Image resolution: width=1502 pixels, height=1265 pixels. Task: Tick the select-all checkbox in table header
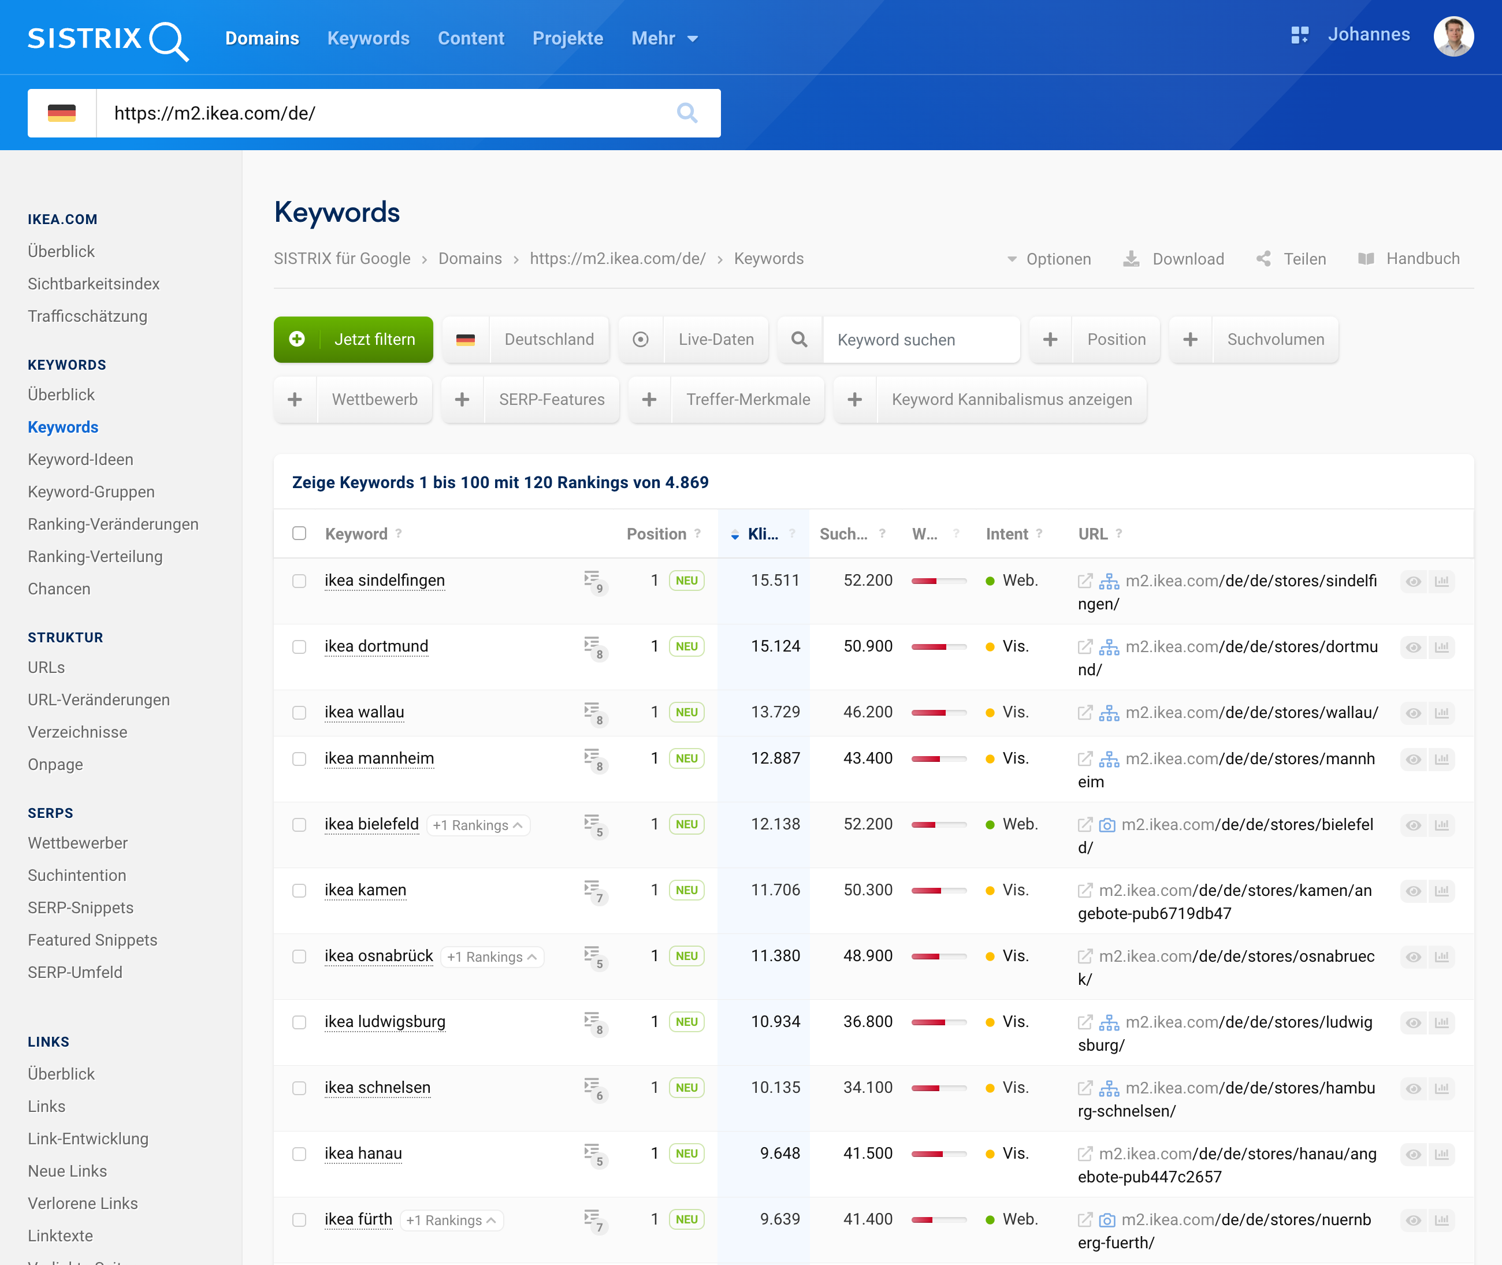(299, 534)
